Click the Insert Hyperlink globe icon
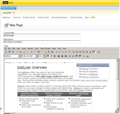This screenshot has height=114, width=120. 39,52
